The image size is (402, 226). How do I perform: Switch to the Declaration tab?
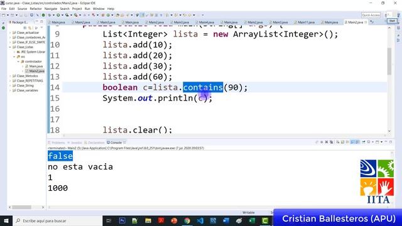pos(94,143)
